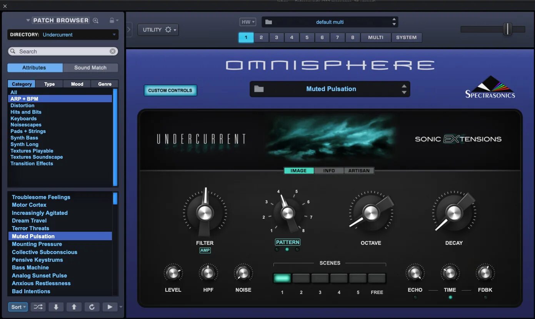Select the Type attribute column tab
Viewport: 535px width, 319px height.
pos(49,84)
